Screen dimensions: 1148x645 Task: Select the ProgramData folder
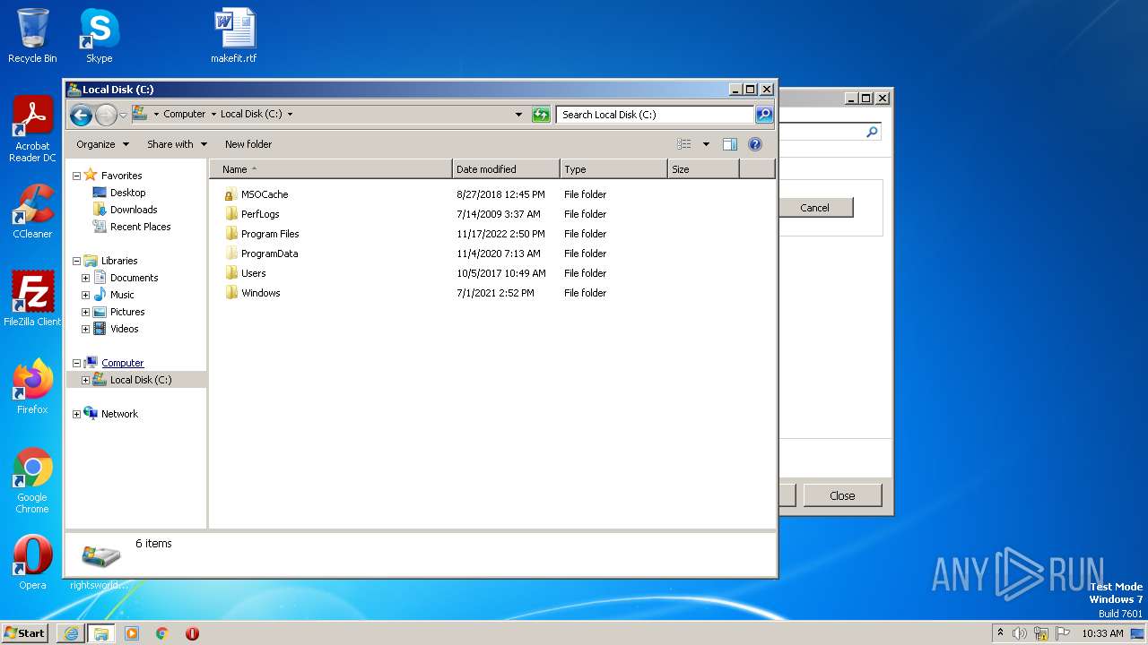tap(269, 254)
